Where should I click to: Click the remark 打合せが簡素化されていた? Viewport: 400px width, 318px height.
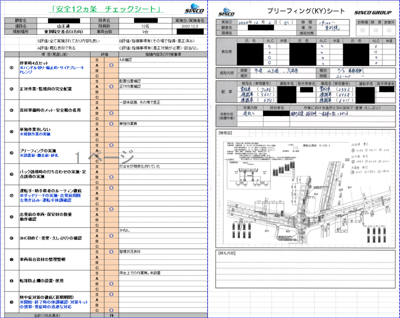[140, 166]
